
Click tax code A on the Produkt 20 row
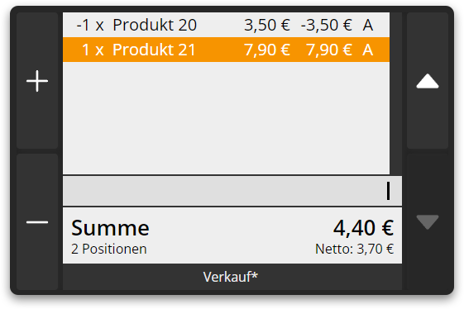(368, 25)
